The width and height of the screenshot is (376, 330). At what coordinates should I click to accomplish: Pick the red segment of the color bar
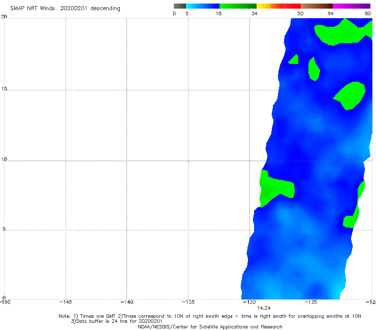pyautogui.click(x=292, y=6)
